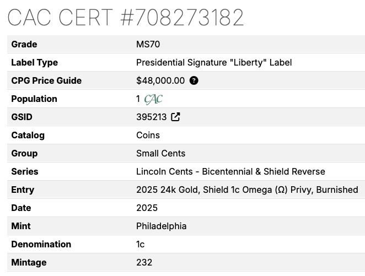Click the Denomination value 1c

[x=141, y=245]
